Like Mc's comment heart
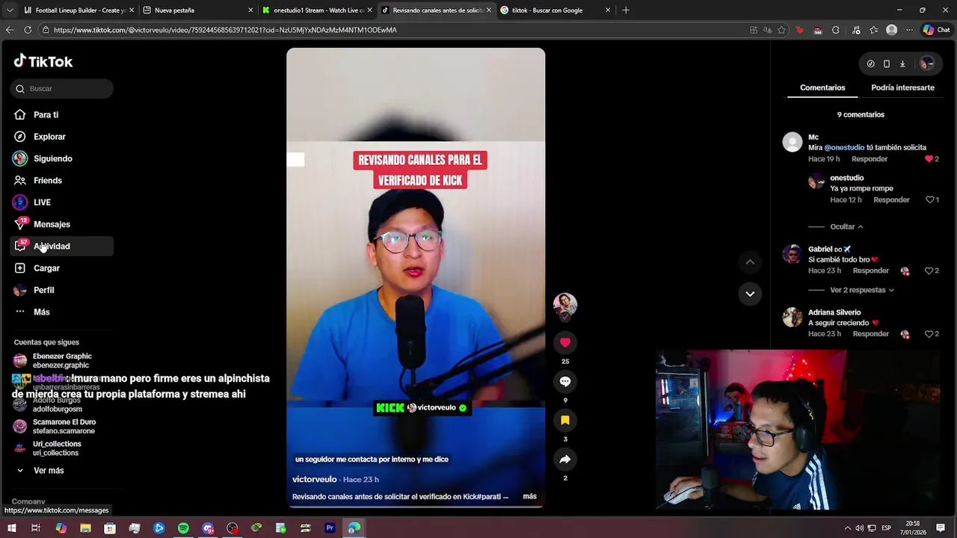Viewport: 957px width, 538px height. (929, 159)
